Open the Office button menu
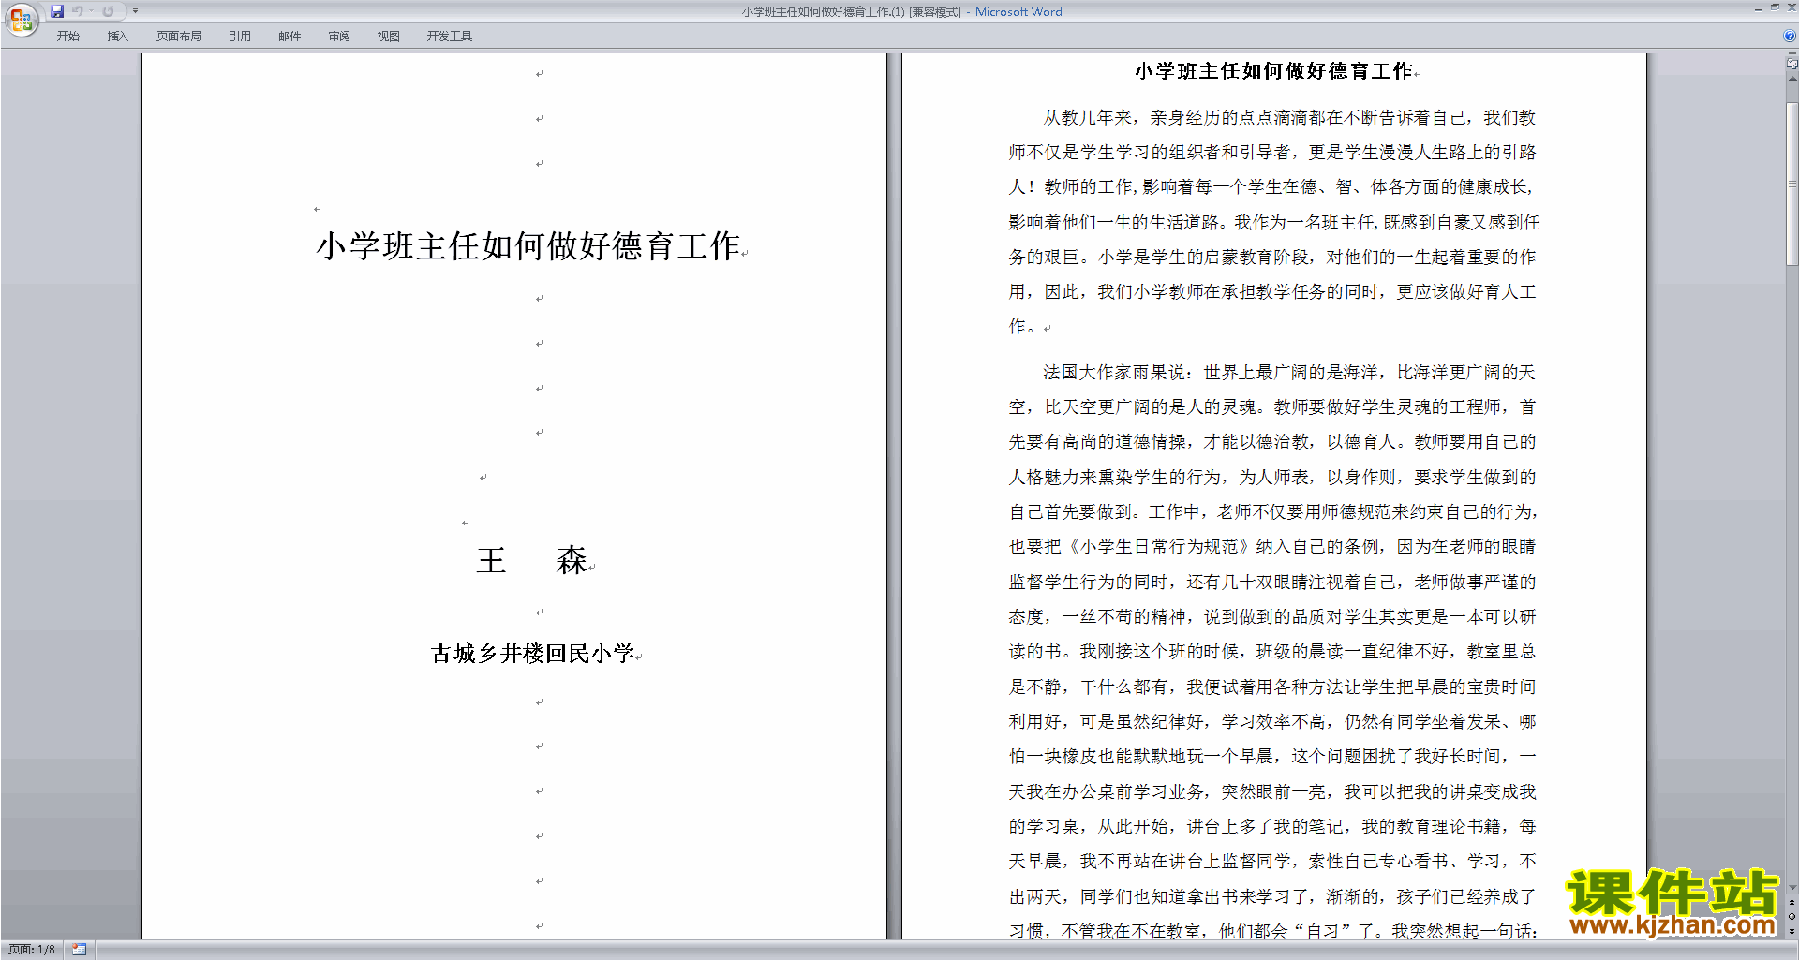Screen dimensions: 1799x960 point(22,19)
